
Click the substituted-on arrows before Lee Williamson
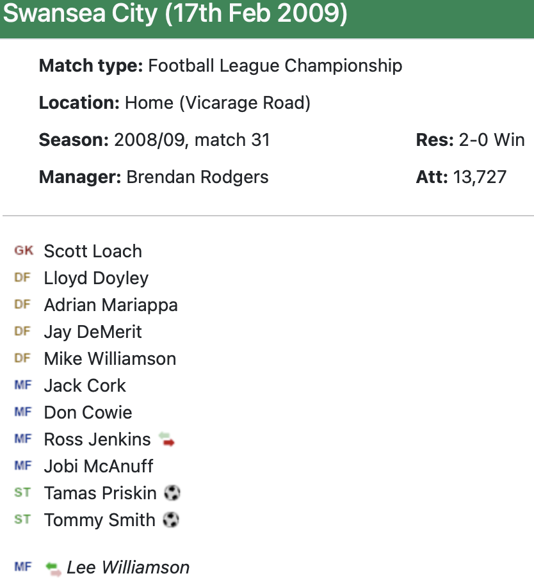[x=53, y=568]
